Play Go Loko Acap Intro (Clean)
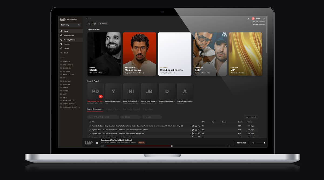Screen dimensions: 324x180 193,129
